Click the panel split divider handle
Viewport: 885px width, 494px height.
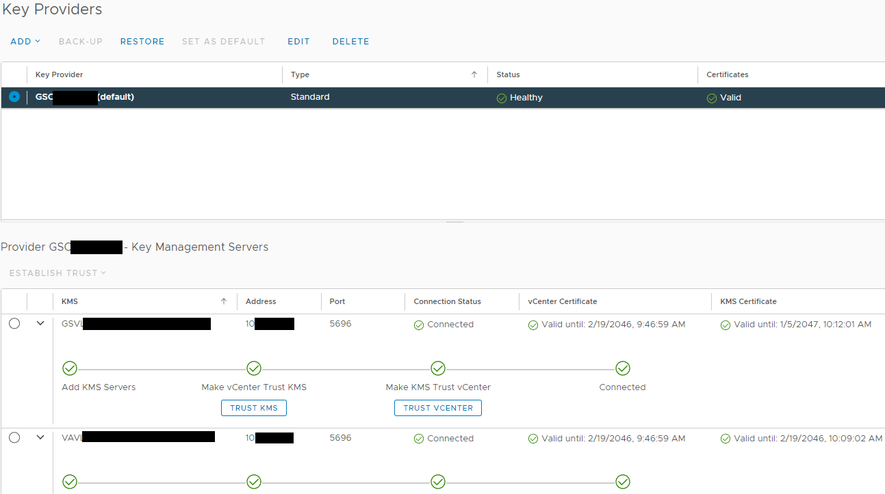[454, 222]
